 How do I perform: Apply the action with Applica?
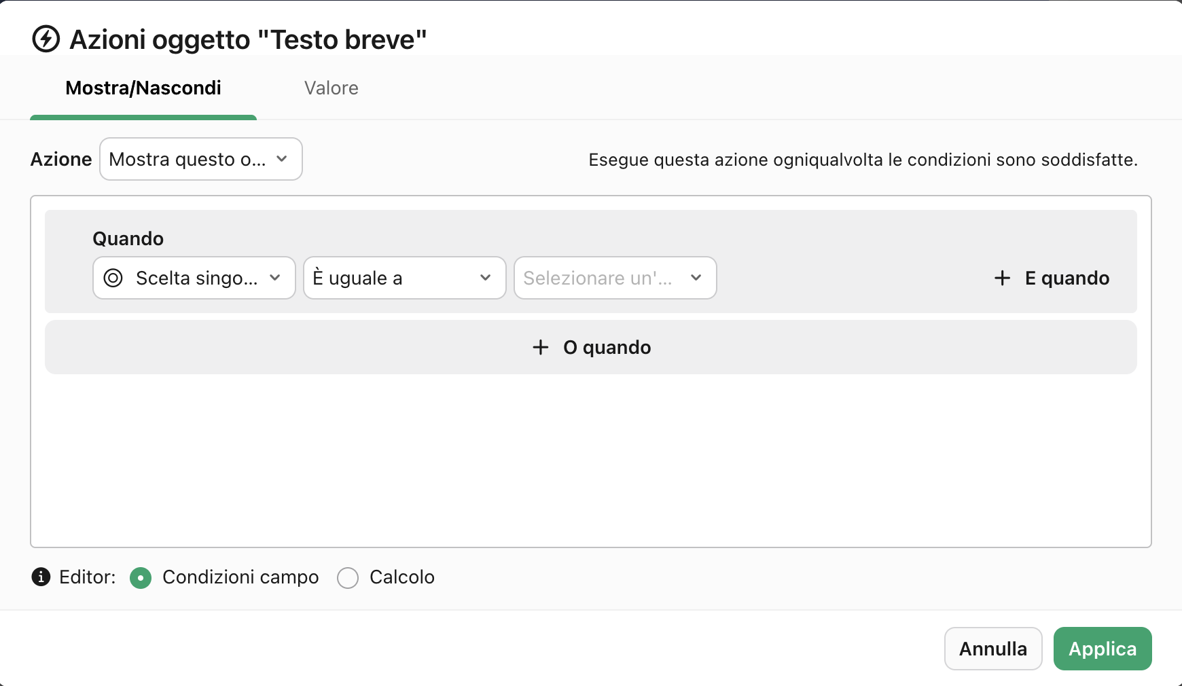click(x=1102, y=649)
